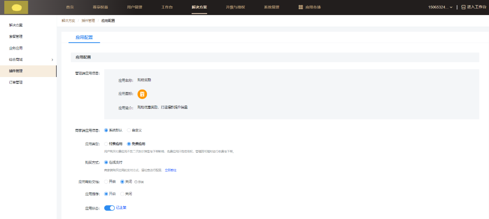Click the 示例 help icon beside 关闭
The height and width of the screenshot is (219, 489).
coord(136,182)
